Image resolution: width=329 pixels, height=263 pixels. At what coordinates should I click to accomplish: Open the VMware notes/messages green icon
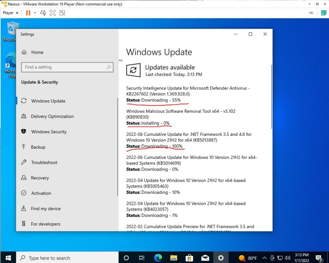coord(324,13)
